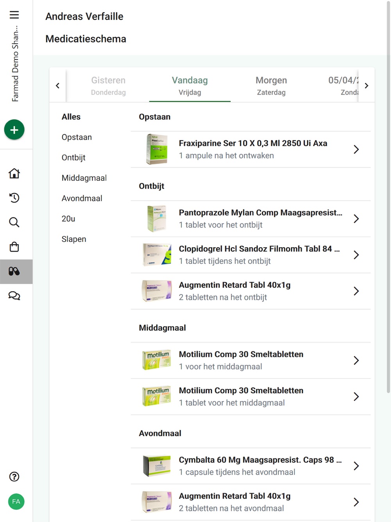Open Clopidogrel Sandoz package thumbnail
Image resolution: width=391 pixels, height=522 pixels.
(157, 255)
